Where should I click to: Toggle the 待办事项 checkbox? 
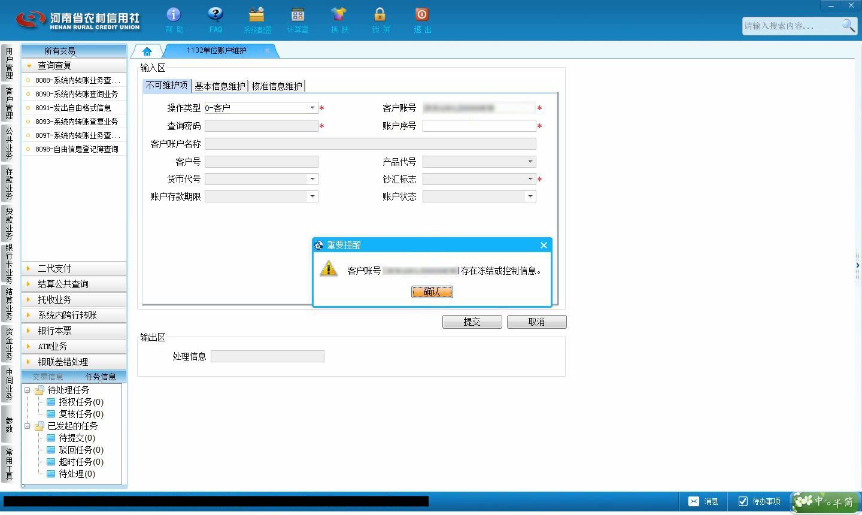(x=743, y=501)
